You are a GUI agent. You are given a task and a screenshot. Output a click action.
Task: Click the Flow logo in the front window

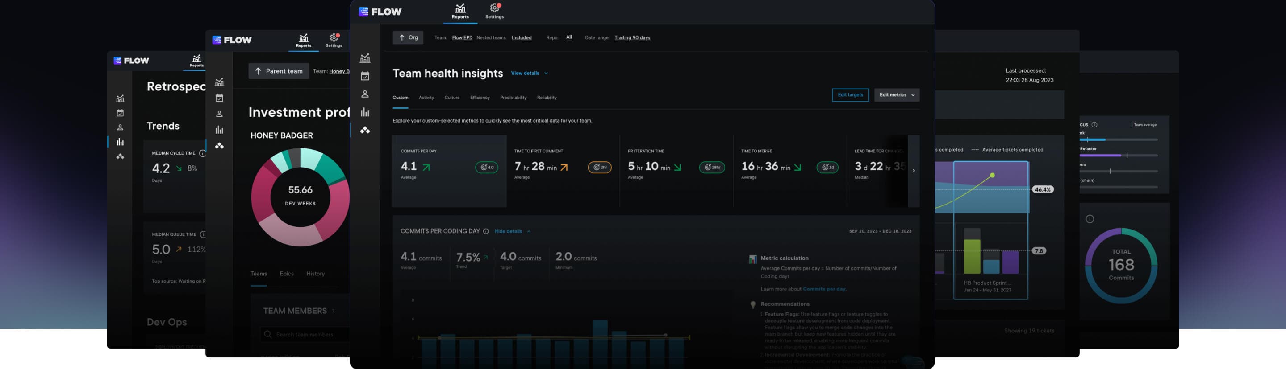[x=380, y=12]
